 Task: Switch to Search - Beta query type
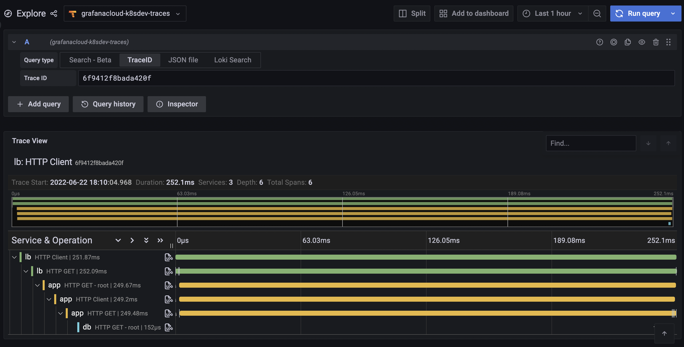pyautogui.click(x=90, y=60)
